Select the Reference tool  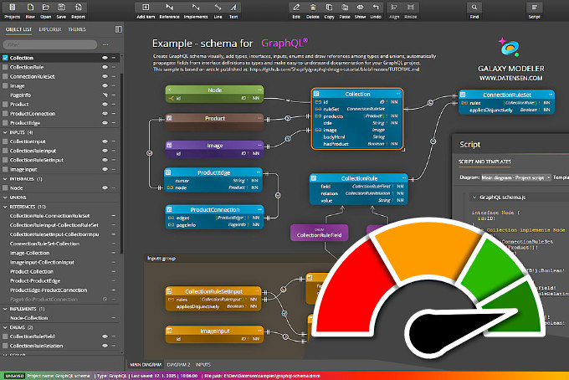pyautogui.click(x=170, y=11)
